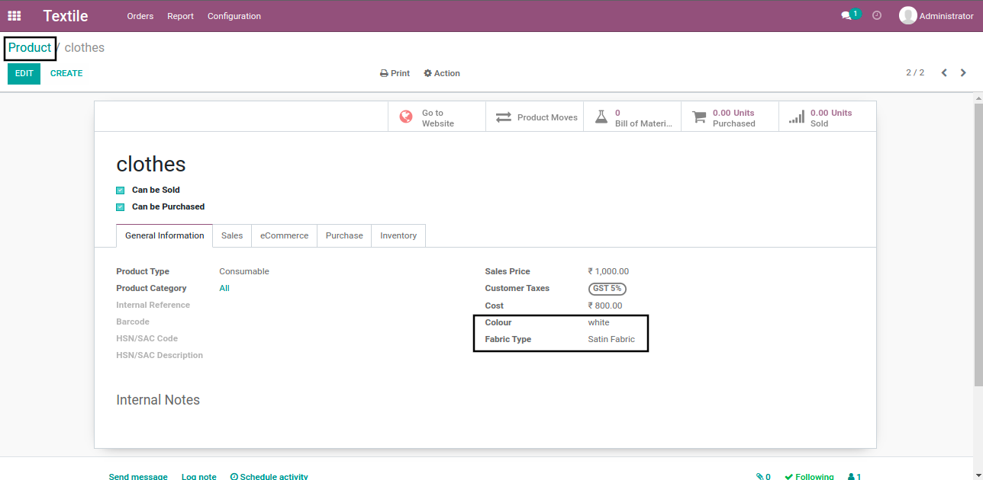Image resolution: width=983 pixels, height=480 pixels.
Task: Click the clothes product title
Action: coord(151,165)
